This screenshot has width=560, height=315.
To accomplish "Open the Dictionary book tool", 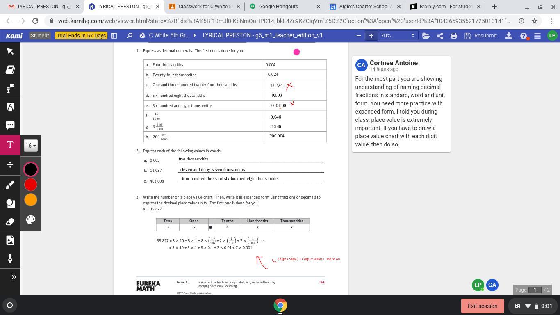I will [x=10, y=70].
